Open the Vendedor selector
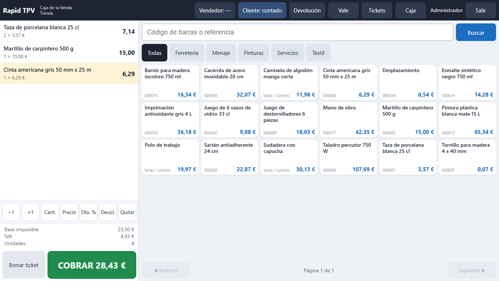This screenshot has width=499, height=281. point(215,10)
